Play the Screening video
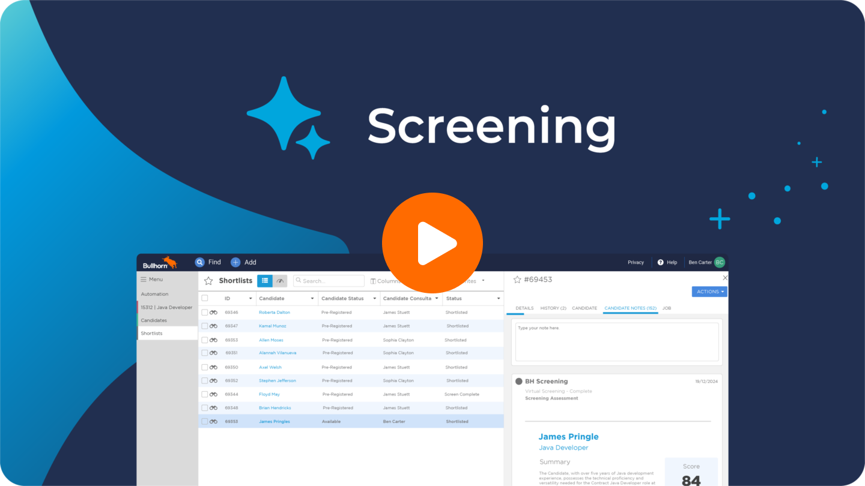 432,243
